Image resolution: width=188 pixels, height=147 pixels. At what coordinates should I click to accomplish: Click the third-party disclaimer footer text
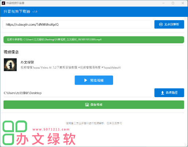tap(94, 123)
